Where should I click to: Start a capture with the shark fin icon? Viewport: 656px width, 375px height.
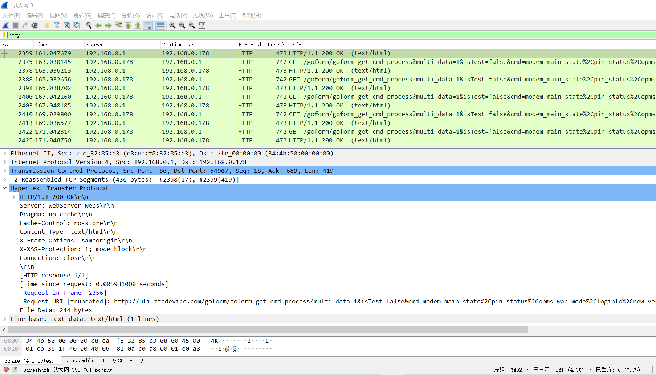[5, 25]
